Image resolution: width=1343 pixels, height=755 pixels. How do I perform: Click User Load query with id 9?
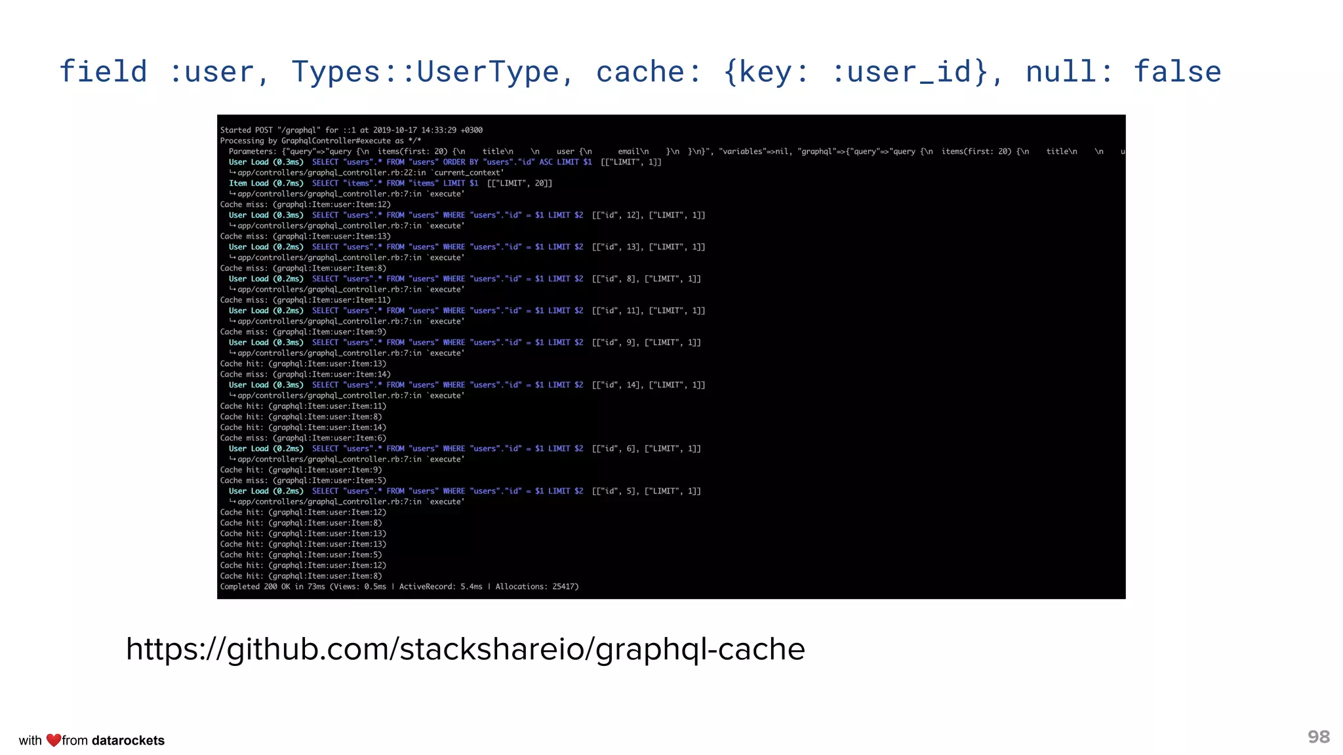(464, 342)
